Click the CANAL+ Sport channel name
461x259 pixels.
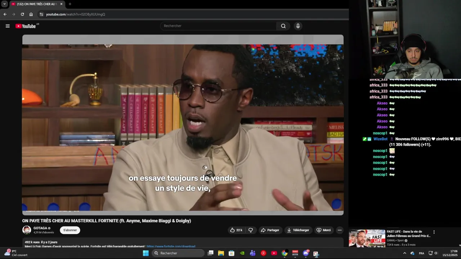(x=395, y=240)
